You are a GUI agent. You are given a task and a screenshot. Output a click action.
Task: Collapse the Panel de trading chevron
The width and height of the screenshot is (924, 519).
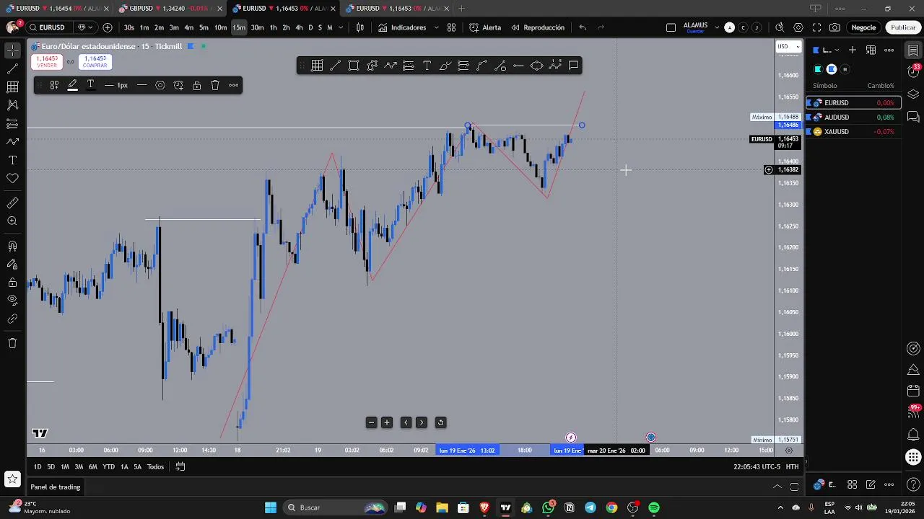tap(777, 487)
